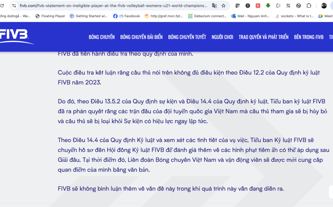333x207 pixels.
Task: Open the red play-button extension icon
Action: click(258, 6)
